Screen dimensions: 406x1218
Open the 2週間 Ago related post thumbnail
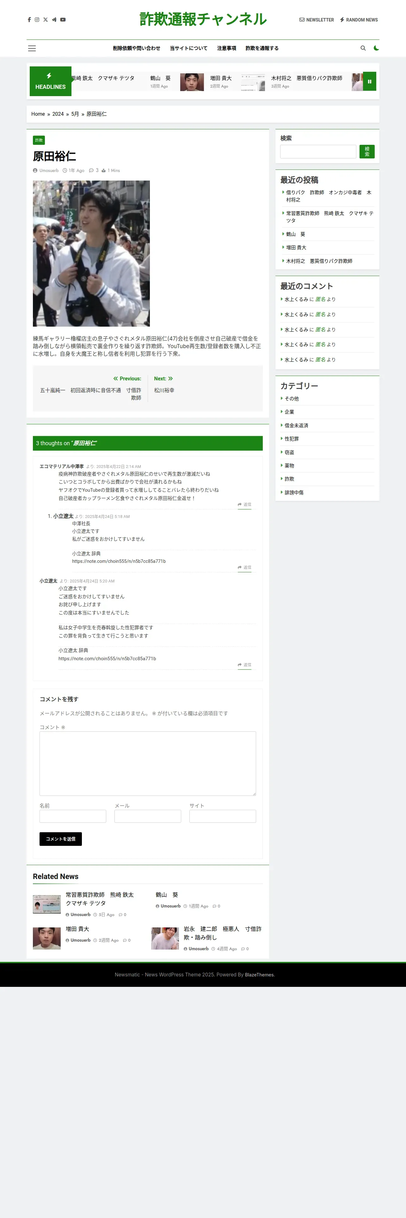(47, 938)
